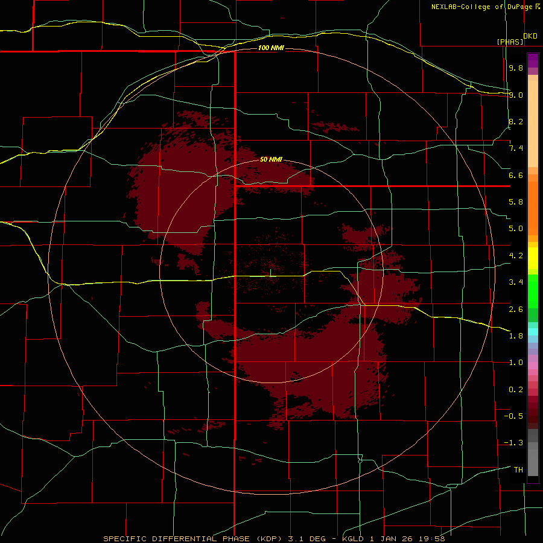Screen dimensions: 543x543
Task: Click the [PHAS] legend header
Action: click(510, 42)
